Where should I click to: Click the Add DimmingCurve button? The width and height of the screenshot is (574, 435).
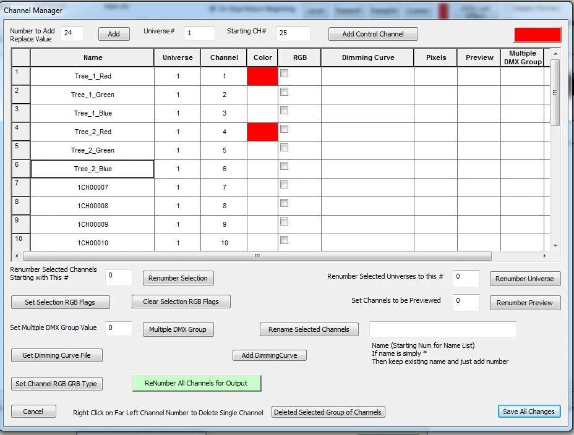click(x=268, y=355)
